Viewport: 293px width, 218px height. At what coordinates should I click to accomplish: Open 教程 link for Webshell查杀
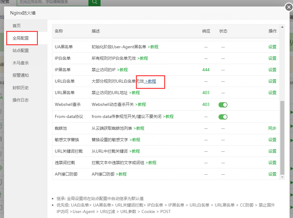coord(141,104)
